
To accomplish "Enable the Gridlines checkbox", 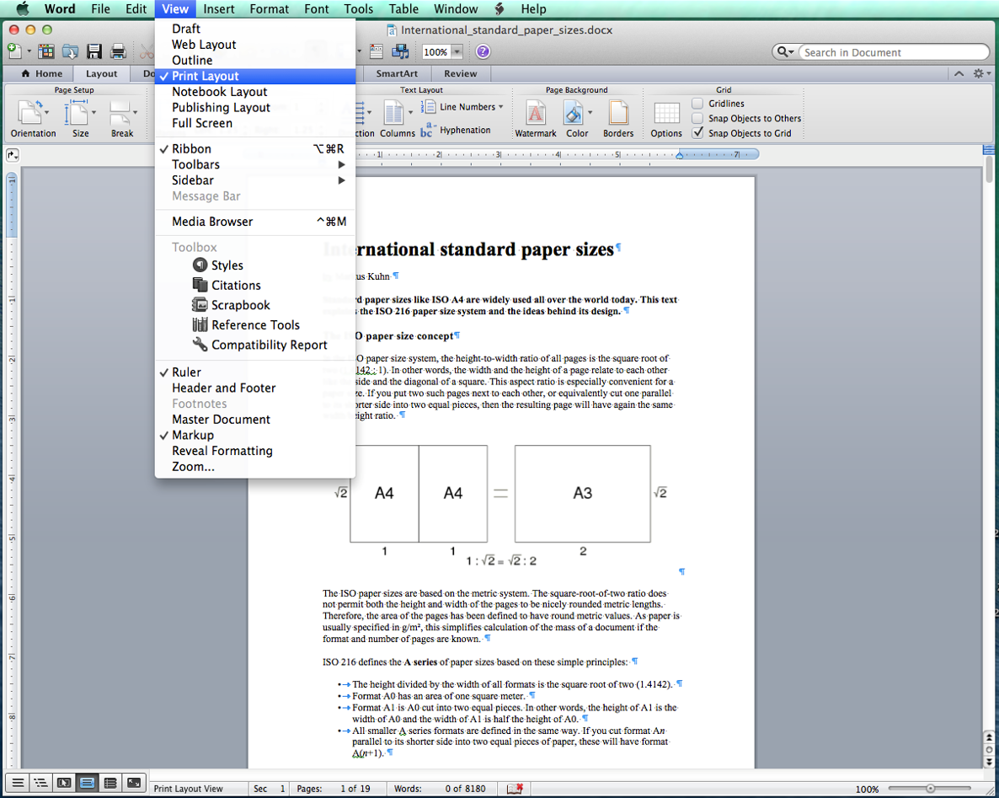I will click(697, 104).
